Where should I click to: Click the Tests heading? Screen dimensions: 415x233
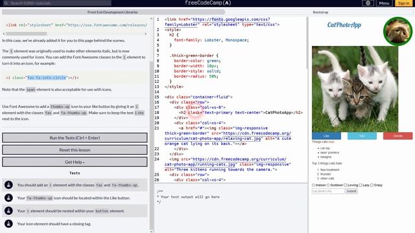coord(75,173)
